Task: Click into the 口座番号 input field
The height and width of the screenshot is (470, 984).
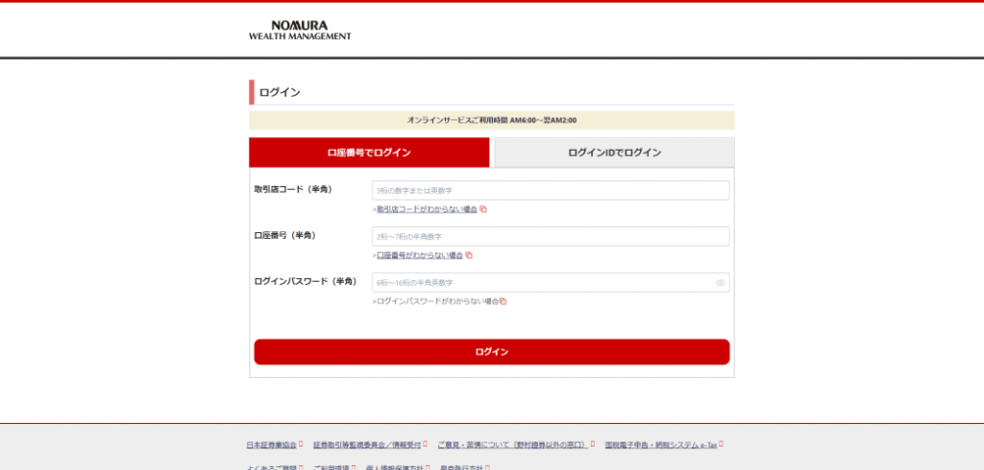Action: pos(550,237)
